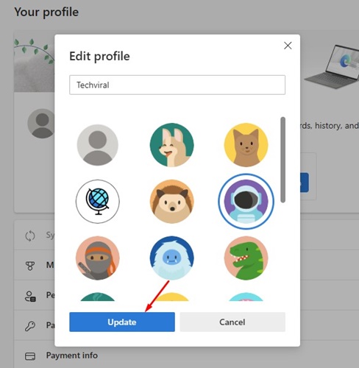Select the green dinosaur avatar
The image size is (359, 368).
pyautogui.click(x=246, y=258)
